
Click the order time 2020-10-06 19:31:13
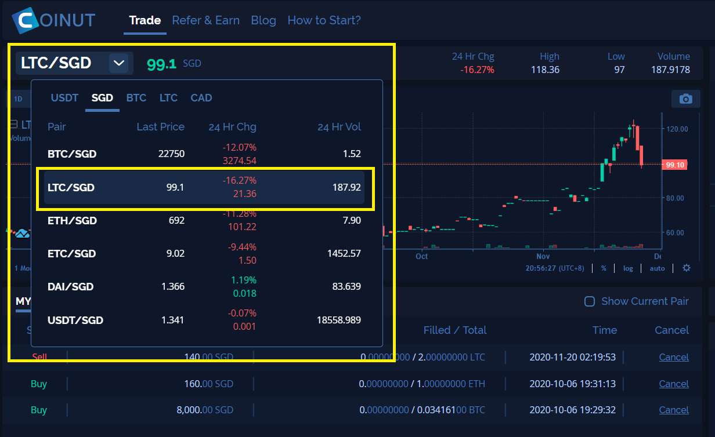(573, 384)
